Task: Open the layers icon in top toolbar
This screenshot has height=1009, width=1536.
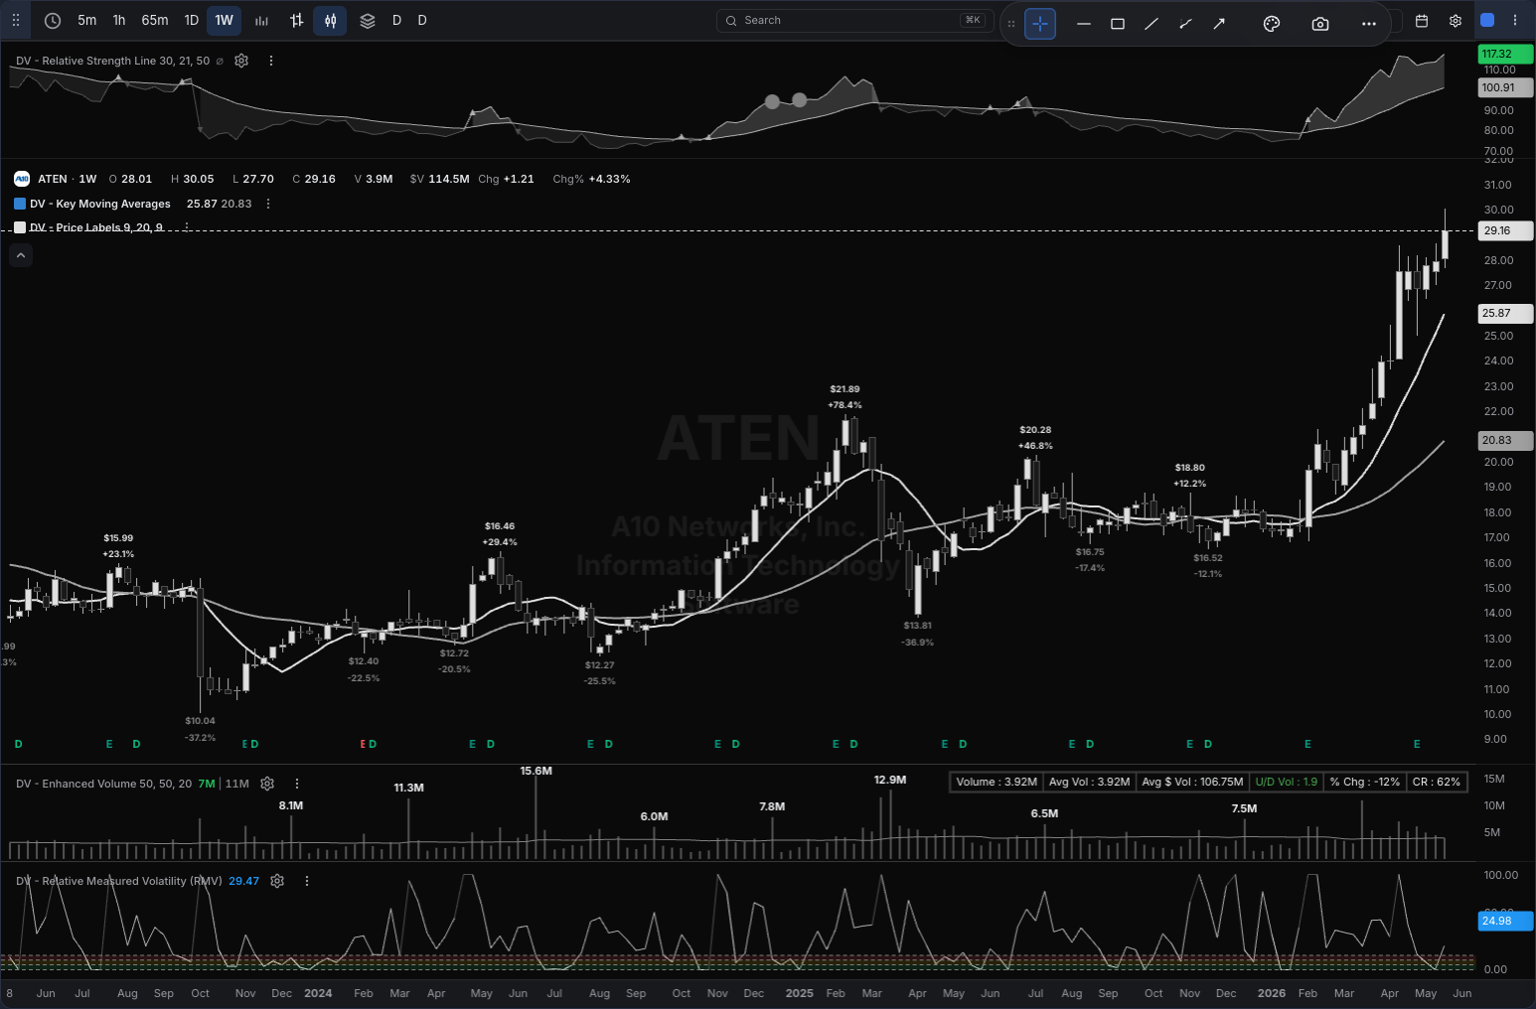Action: pyautogui.click(x=368, y=20)
